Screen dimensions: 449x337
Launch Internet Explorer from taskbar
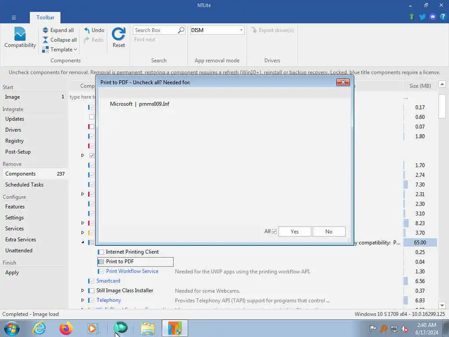pyautogui.click(x=39, y=328)
